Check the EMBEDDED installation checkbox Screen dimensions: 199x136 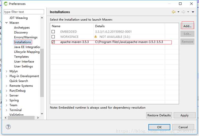53,31
